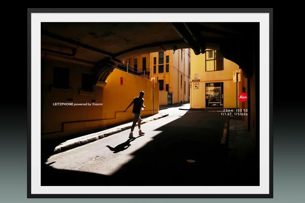Click the ISO 50 label
The image size is (305, 203).
click(x=242, y=110)
